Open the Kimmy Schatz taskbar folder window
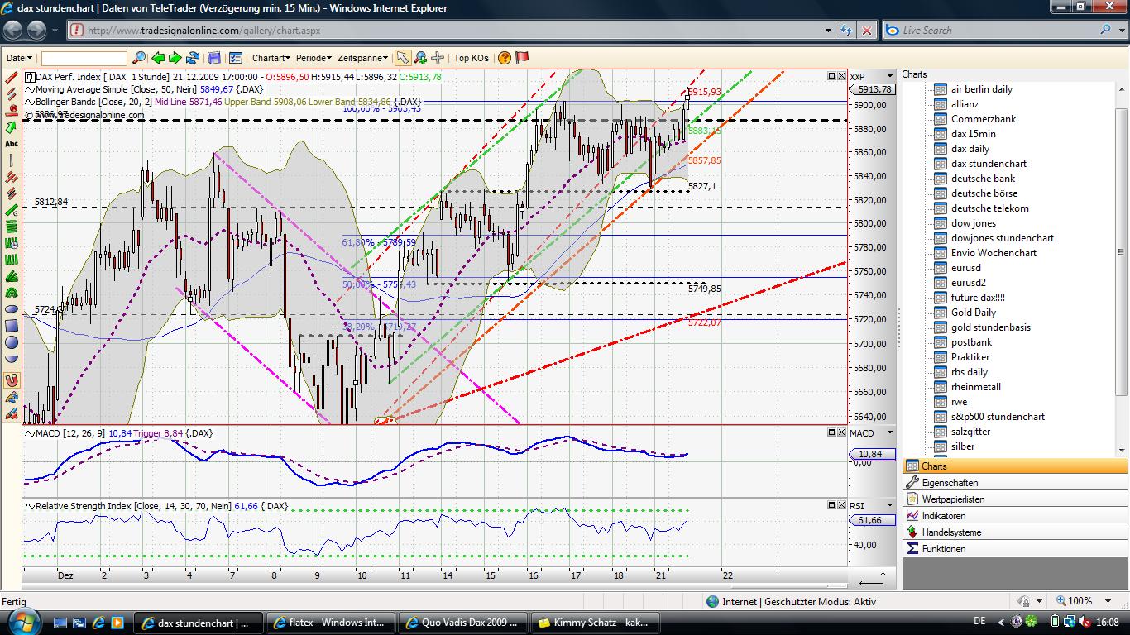The height and width of the screenshot is (635, 1130). [595, 623]
